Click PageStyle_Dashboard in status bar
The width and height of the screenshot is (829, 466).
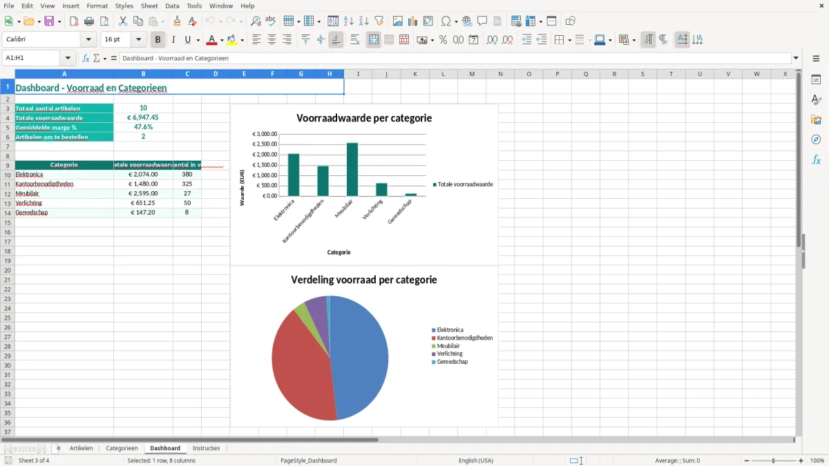click(x=309, y=460)
